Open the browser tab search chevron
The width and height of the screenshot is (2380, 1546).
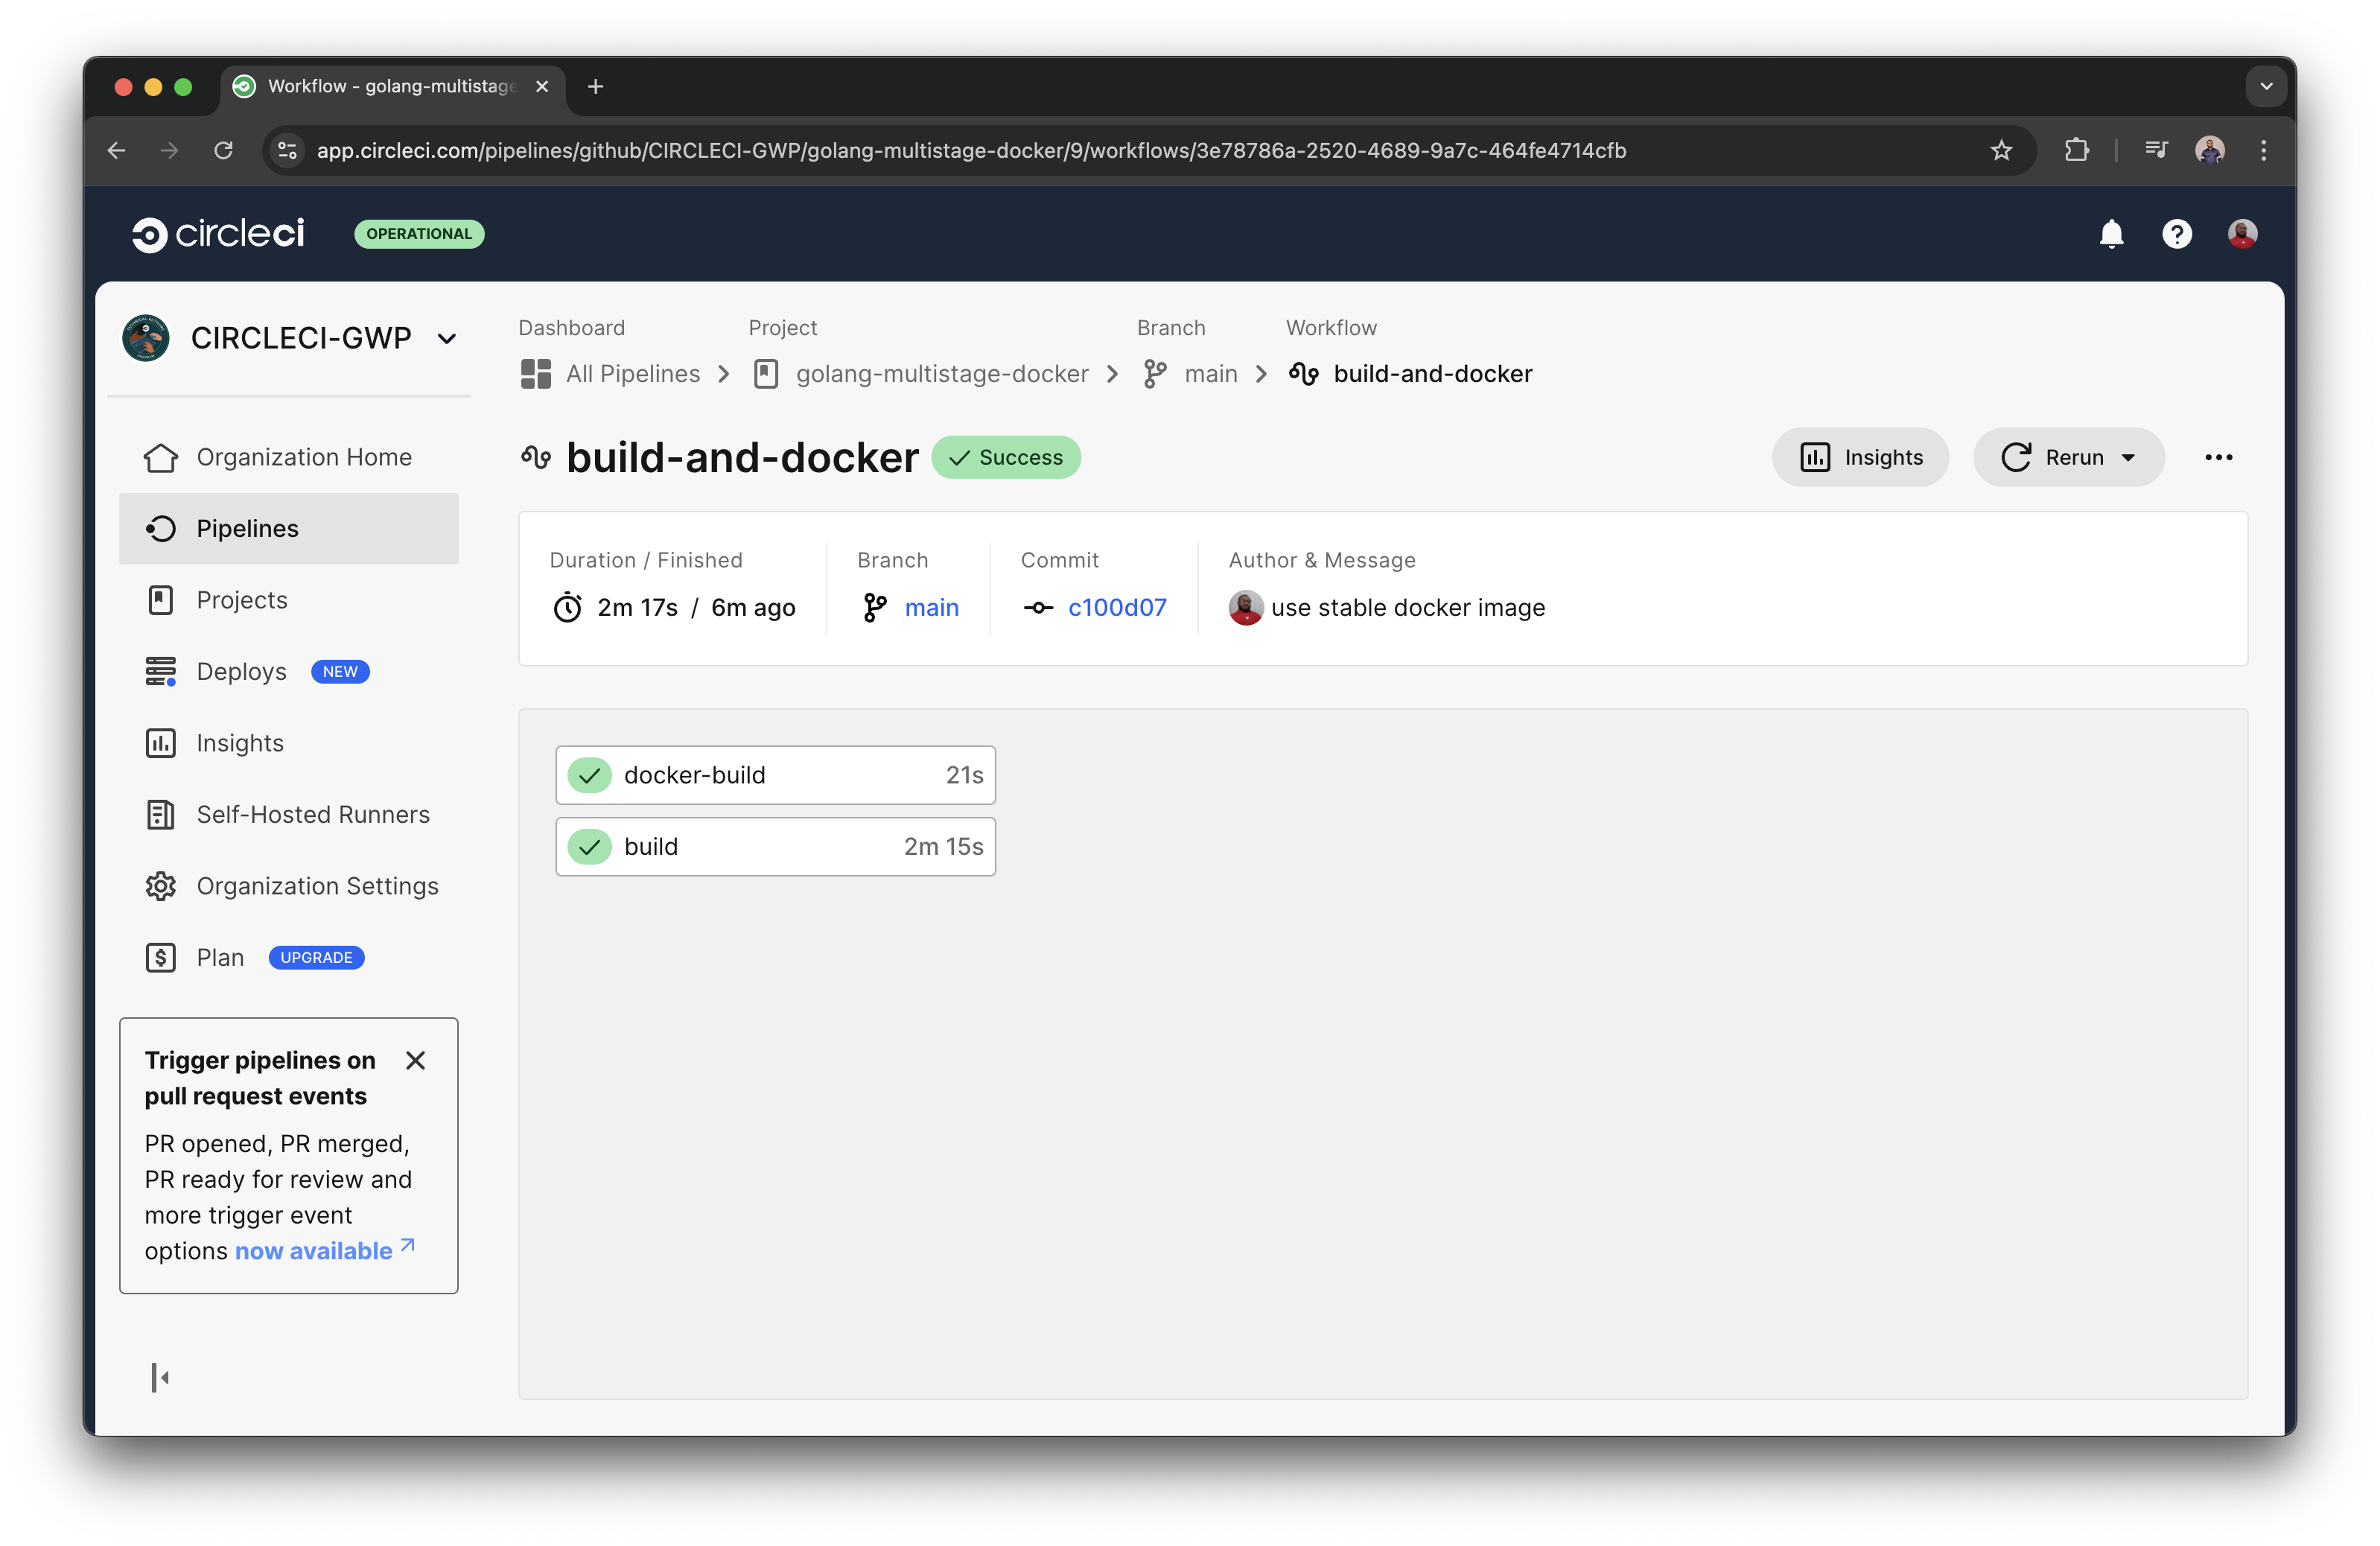[2266, 86]
